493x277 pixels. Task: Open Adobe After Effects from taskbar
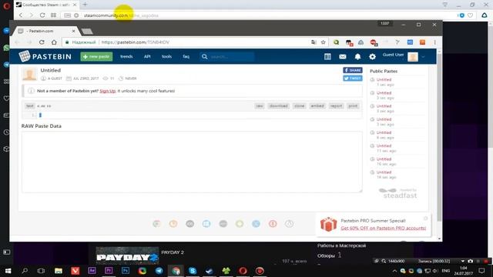coord(92,271)
